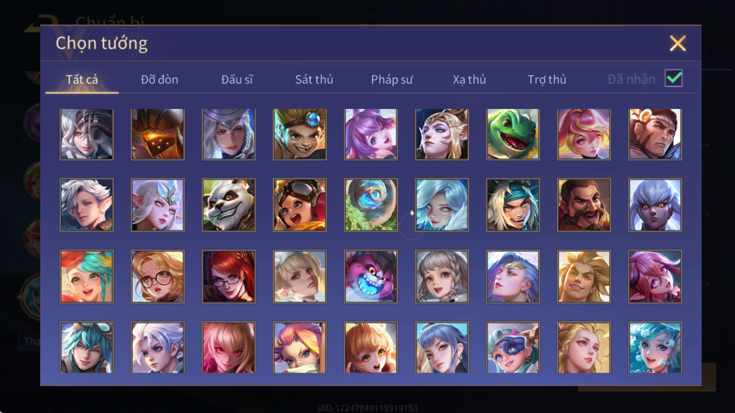Pick the blonde girl with round glasses
The image size is (735, 413).
(x=158, y=277)
